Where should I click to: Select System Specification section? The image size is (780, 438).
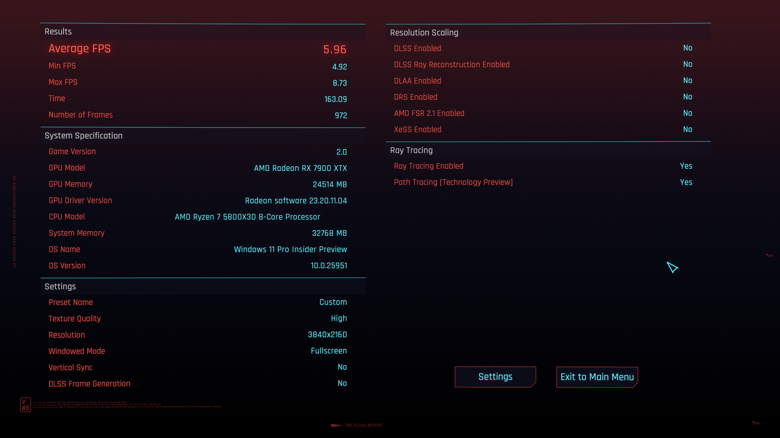point(83,135)
